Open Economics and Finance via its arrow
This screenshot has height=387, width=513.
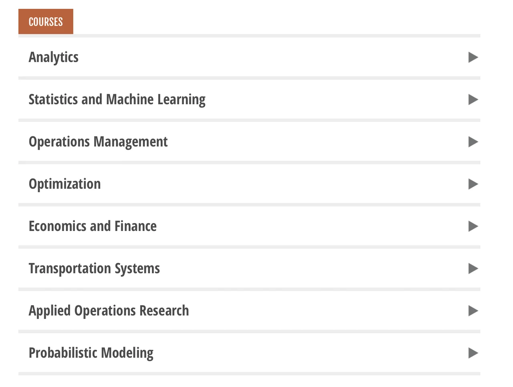point(473,226)
